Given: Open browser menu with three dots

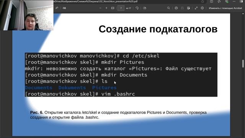Looking at the screenshot, I should [234, 2].
